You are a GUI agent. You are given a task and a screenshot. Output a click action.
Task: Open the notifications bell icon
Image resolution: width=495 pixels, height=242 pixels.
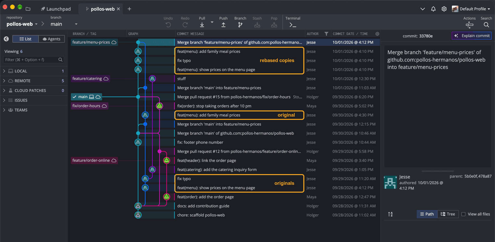point(433,9)
